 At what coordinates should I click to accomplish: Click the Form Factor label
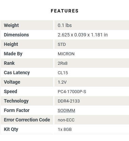pyautogui.click(x=17, y=110)
